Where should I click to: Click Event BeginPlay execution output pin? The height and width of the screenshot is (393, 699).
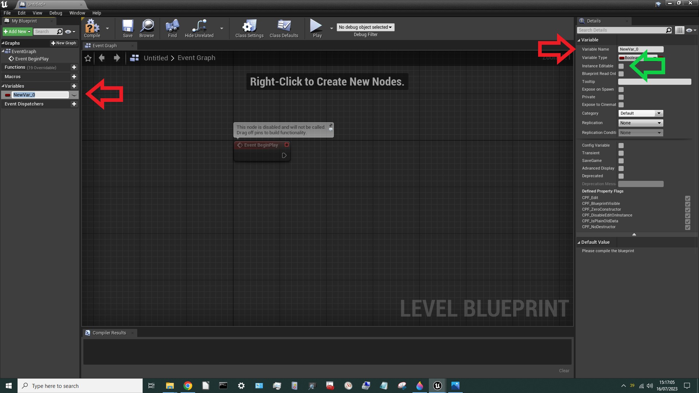click(284, 155)
